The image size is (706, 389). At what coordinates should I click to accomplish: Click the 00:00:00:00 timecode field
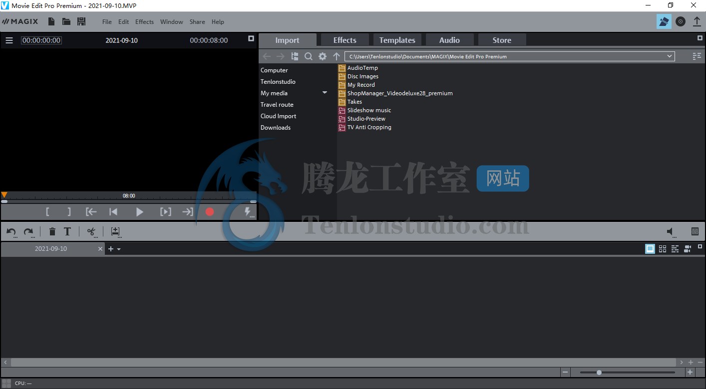[x=41, y=40]
